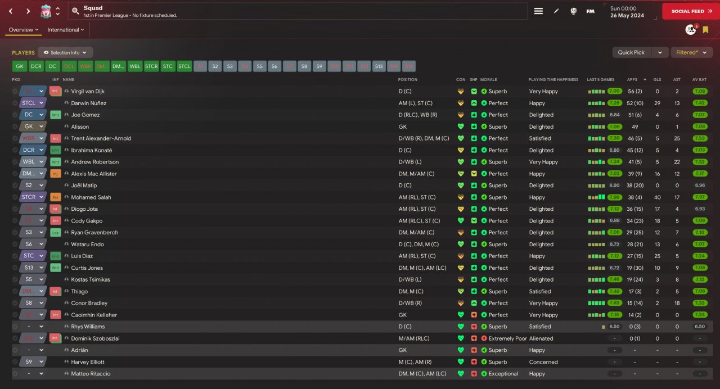
Task: Toggle pick circle for Mohamed Salah
Action: coord(15,197)
